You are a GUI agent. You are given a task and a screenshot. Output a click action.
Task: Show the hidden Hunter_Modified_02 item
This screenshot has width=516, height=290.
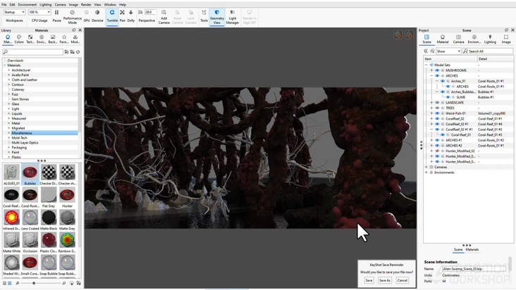coord(437,151)
